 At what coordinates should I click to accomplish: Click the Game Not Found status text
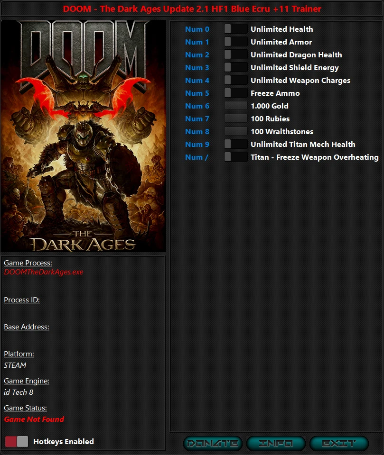point(34,419)
